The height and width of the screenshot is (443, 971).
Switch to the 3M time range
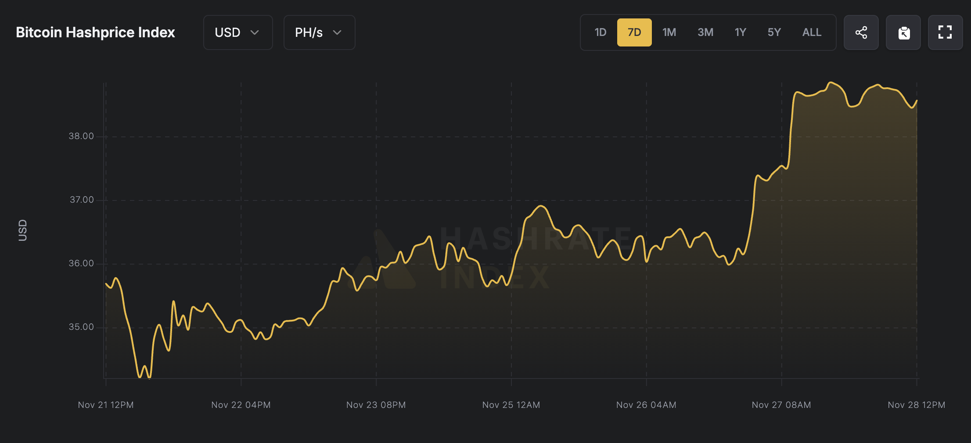click(x=705, y=32)
